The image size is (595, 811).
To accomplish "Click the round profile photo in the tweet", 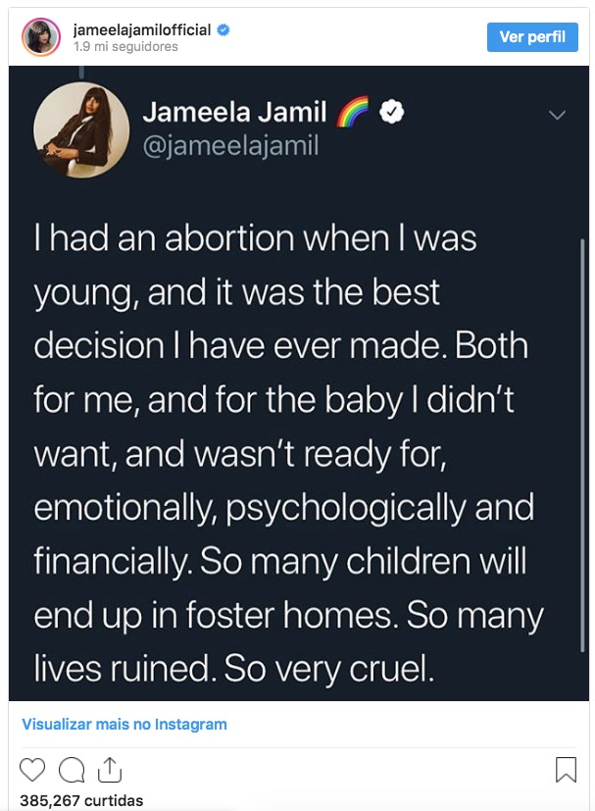I will (81, 130).
